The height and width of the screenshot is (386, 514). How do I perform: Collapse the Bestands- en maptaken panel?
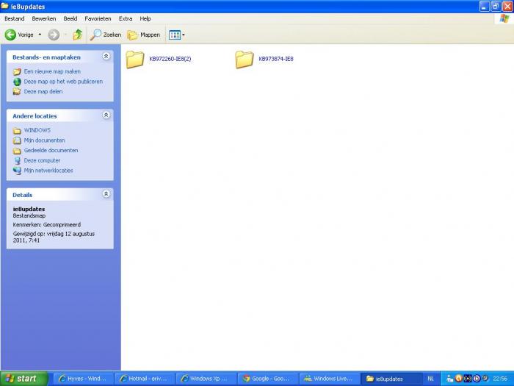(x=106, y=56)
